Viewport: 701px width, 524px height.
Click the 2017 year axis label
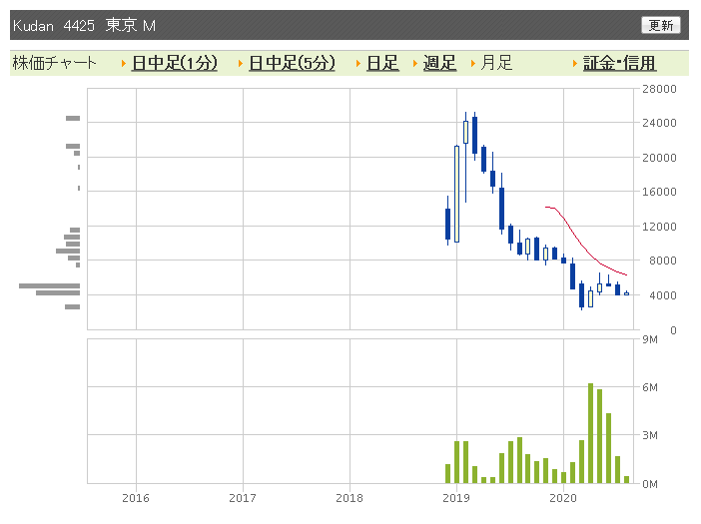pyautogui.click(x=243, y=498)
